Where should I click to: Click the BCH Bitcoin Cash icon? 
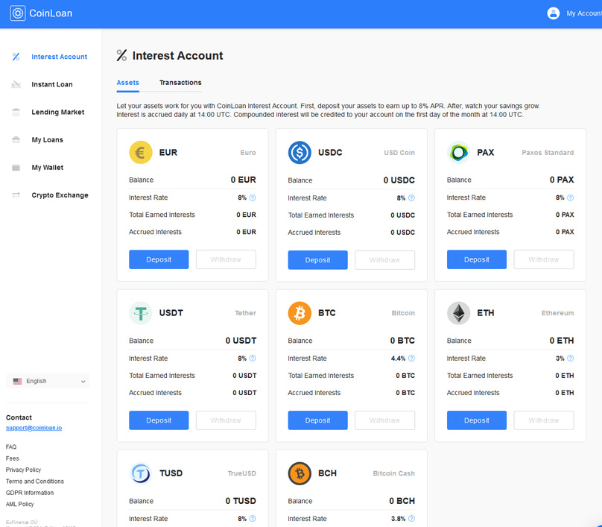click(x=300, y=473)
